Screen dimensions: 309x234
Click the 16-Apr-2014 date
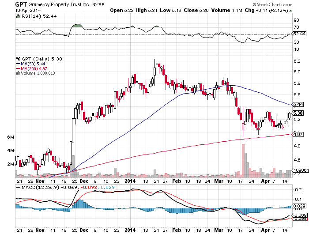click(x=28, y=10)
